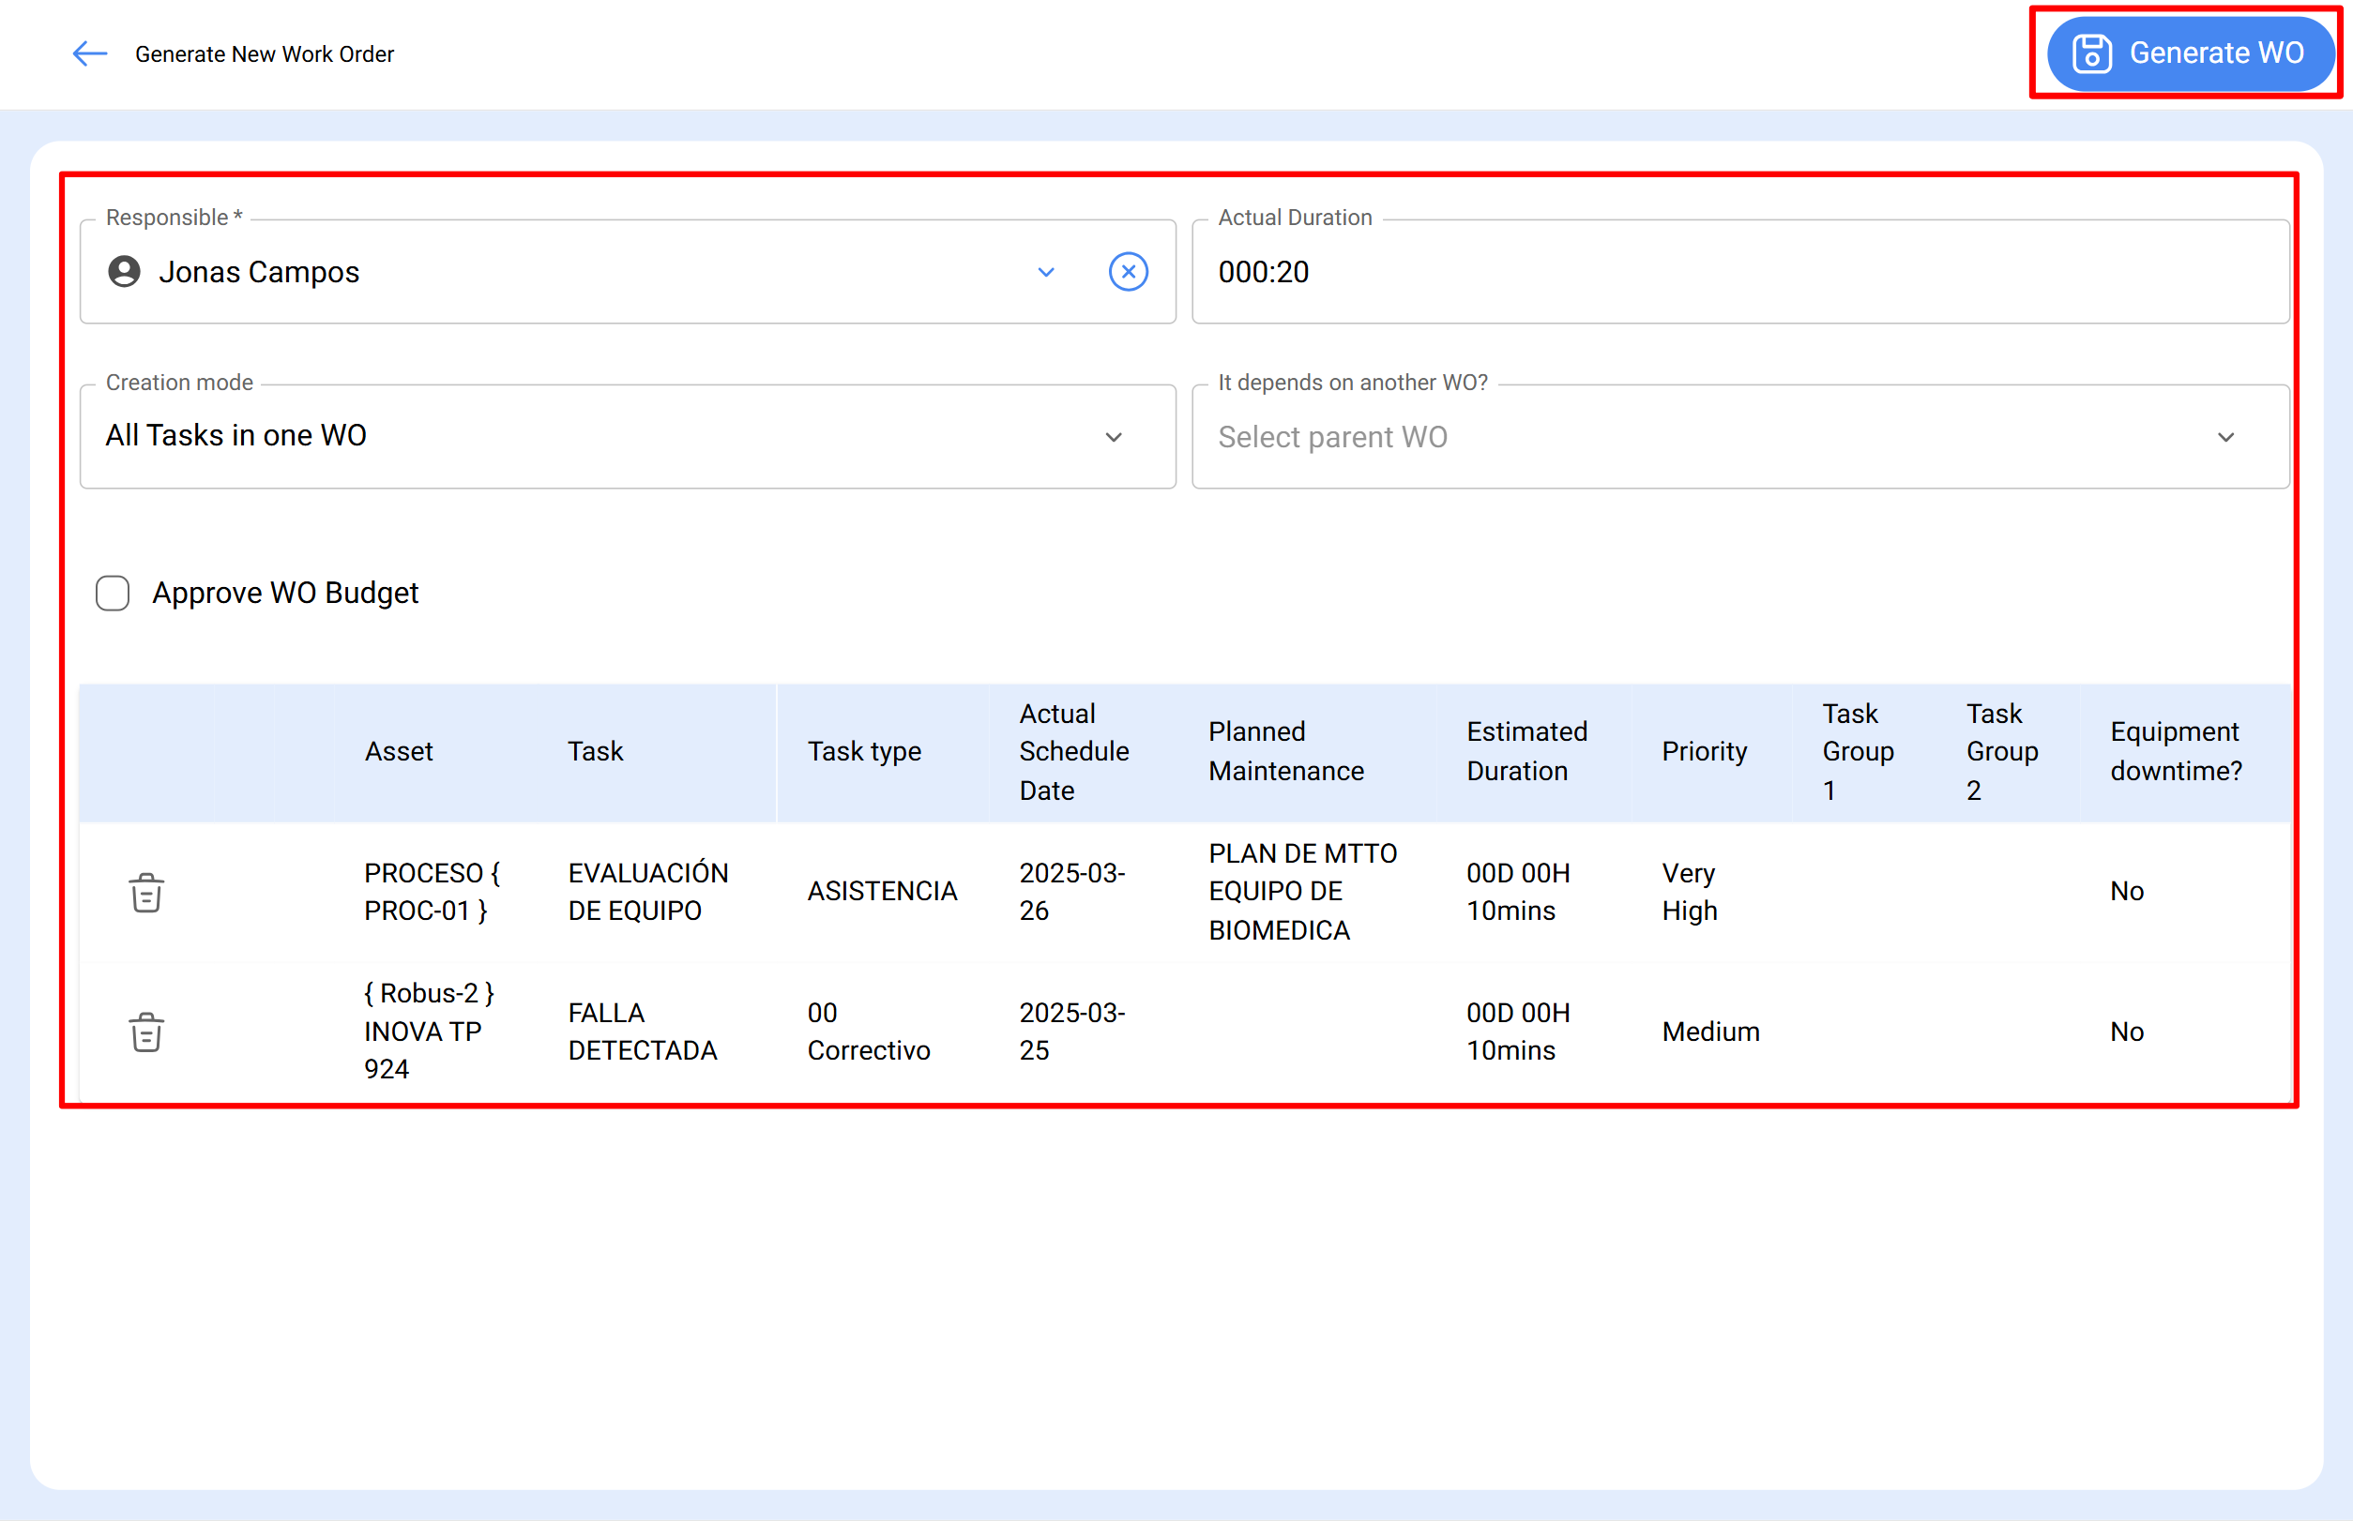Open the Creation mode dropdown
The image size is (2353, 1521).
(1113, 435)
